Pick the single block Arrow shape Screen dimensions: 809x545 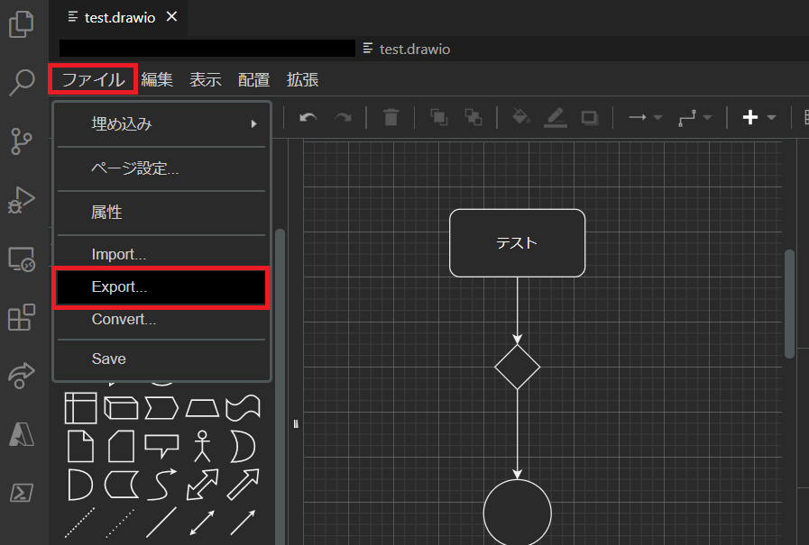(243, 485)
